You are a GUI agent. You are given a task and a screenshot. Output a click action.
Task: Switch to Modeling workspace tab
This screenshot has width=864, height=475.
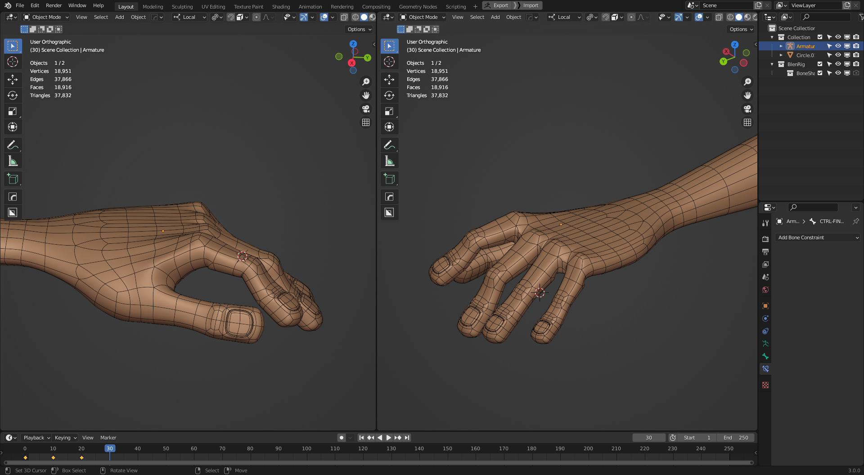pyautogui.click(x=153, y=6)
